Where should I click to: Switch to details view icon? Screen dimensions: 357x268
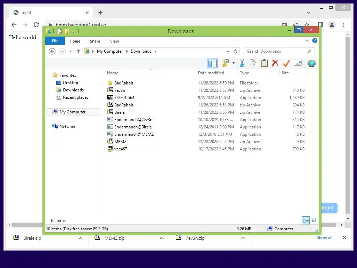coord(305,220)
